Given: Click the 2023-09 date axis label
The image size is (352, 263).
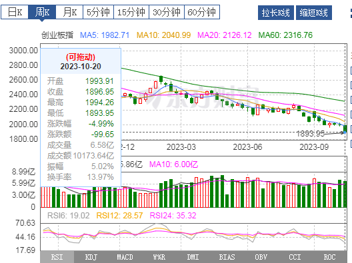Looking at the screenshot, I should click(x=314, y=147).
